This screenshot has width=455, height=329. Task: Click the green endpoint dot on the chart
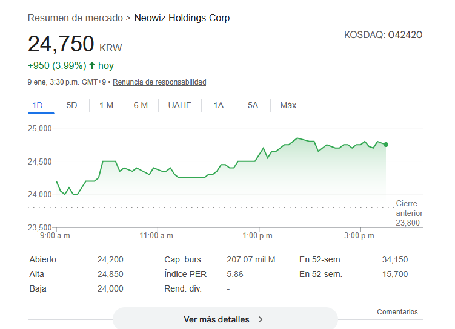click(386, 145)
